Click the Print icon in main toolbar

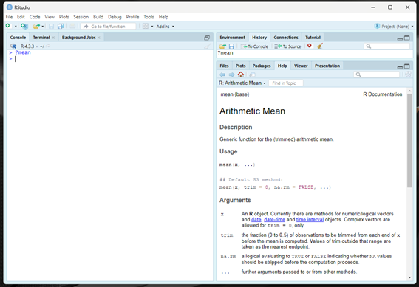(72, 26)
